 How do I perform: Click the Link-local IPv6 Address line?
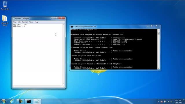tap(108, 39)
